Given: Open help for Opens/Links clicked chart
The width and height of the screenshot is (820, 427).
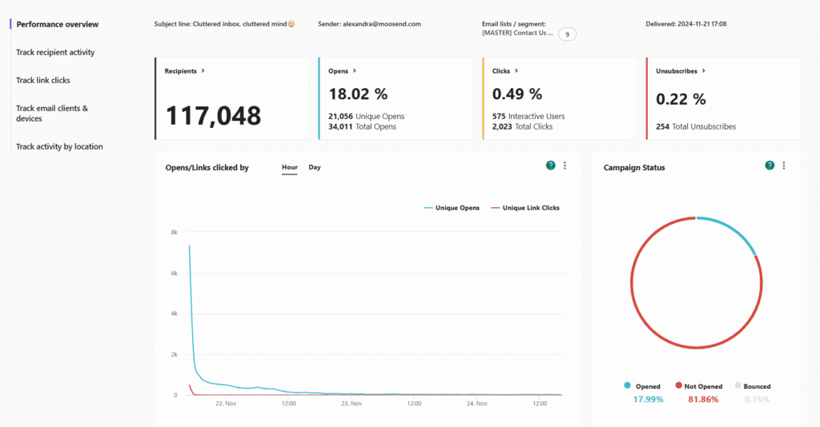Looking at the screenshot, I should pyautogui.click(x=551, y=166).
